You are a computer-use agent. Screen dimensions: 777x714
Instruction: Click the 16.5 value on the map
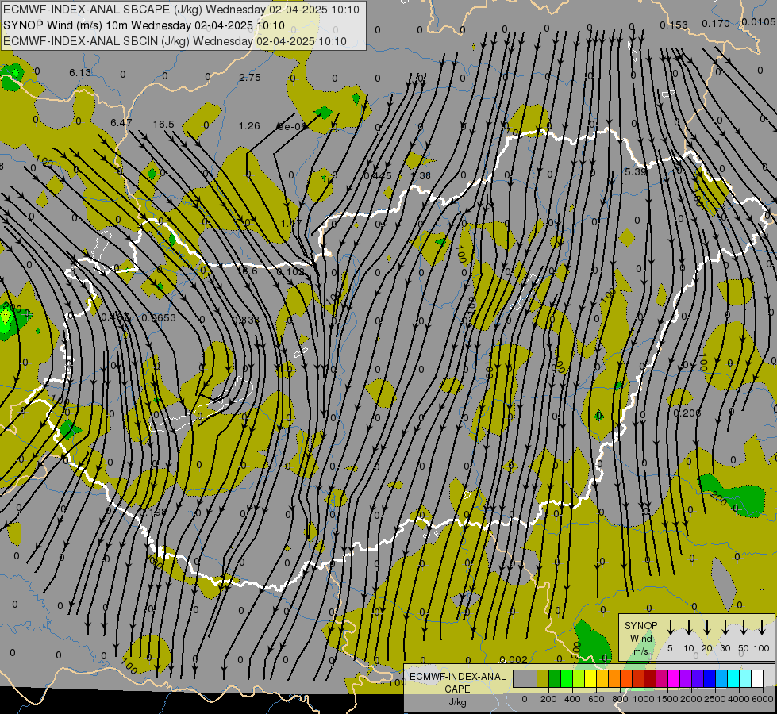[x=163, y=125]
